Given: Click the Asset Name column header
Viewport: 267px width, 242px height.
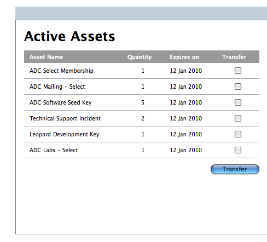Looking at the screenshot, I should tap(47, 57).
